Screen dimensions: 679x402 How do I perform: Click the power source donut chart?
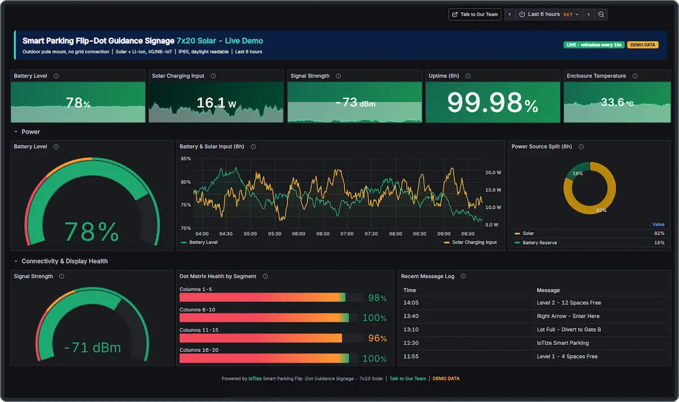[589, 187]
